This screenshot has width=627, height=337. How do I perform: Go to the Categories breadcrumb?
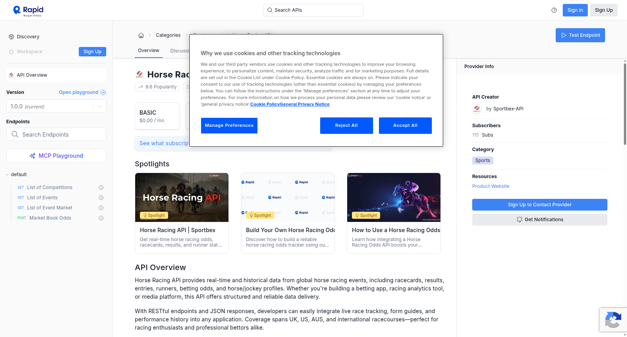coord(168,35)
